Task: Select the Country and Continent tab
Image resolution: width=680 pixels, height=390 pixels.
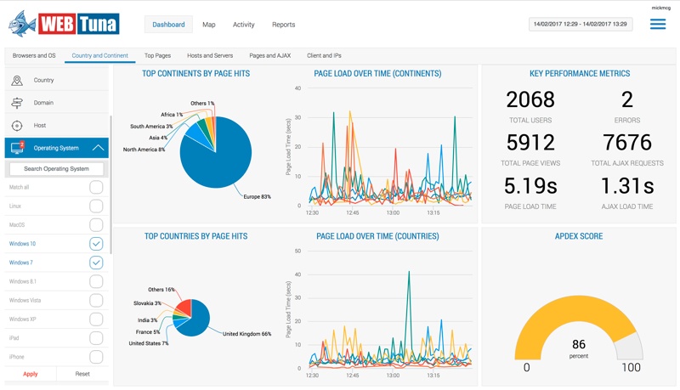Action: (x=99, y=55)
